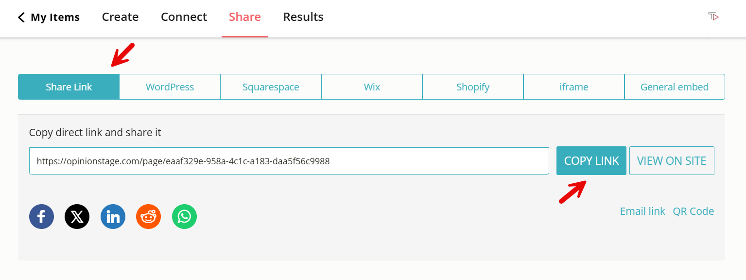Open the Connect section
746x280 pixels.
tap(184, 17)
